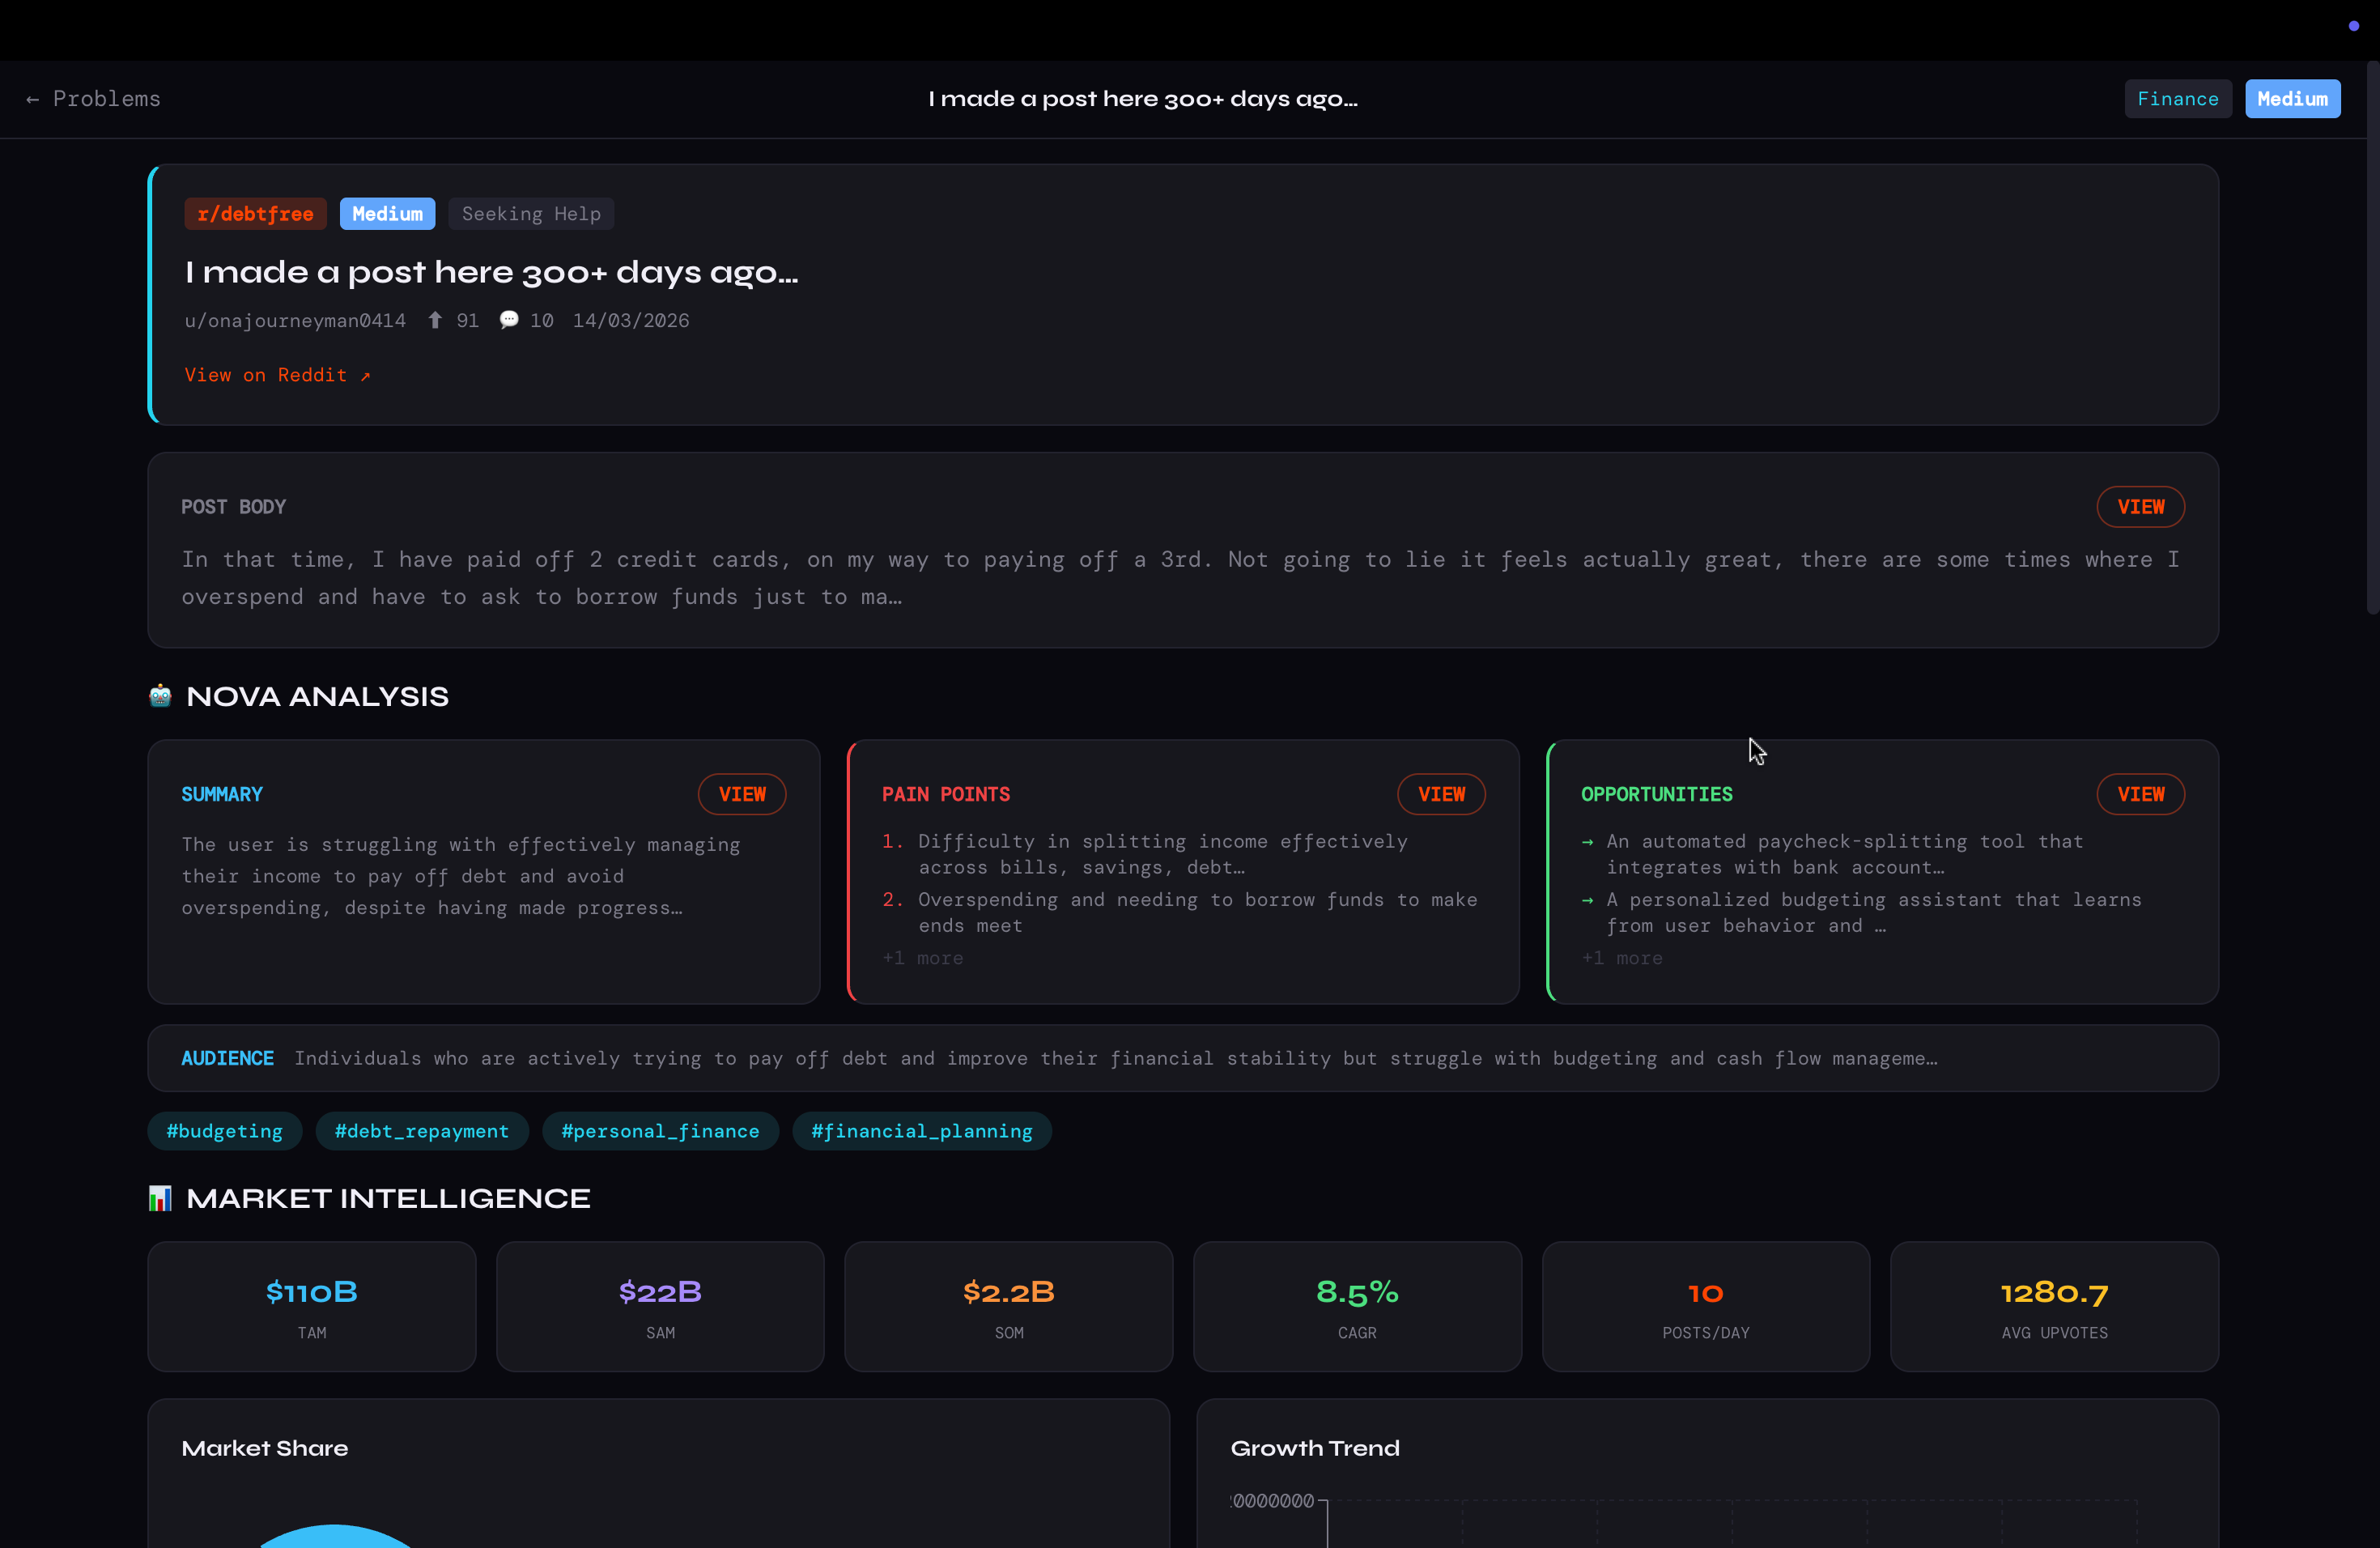Click the upvote arrow icon beside 91
Viewport: 2380px width, 1548px height.
point(435,320)
